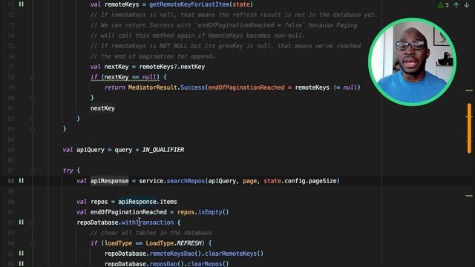Click 'service' before searchRepos
475x267 pixels.
(151, 181)
